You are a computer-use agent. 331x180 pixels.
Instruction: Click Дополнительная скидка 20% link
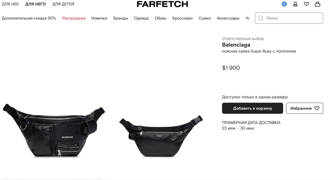(29, 18)
